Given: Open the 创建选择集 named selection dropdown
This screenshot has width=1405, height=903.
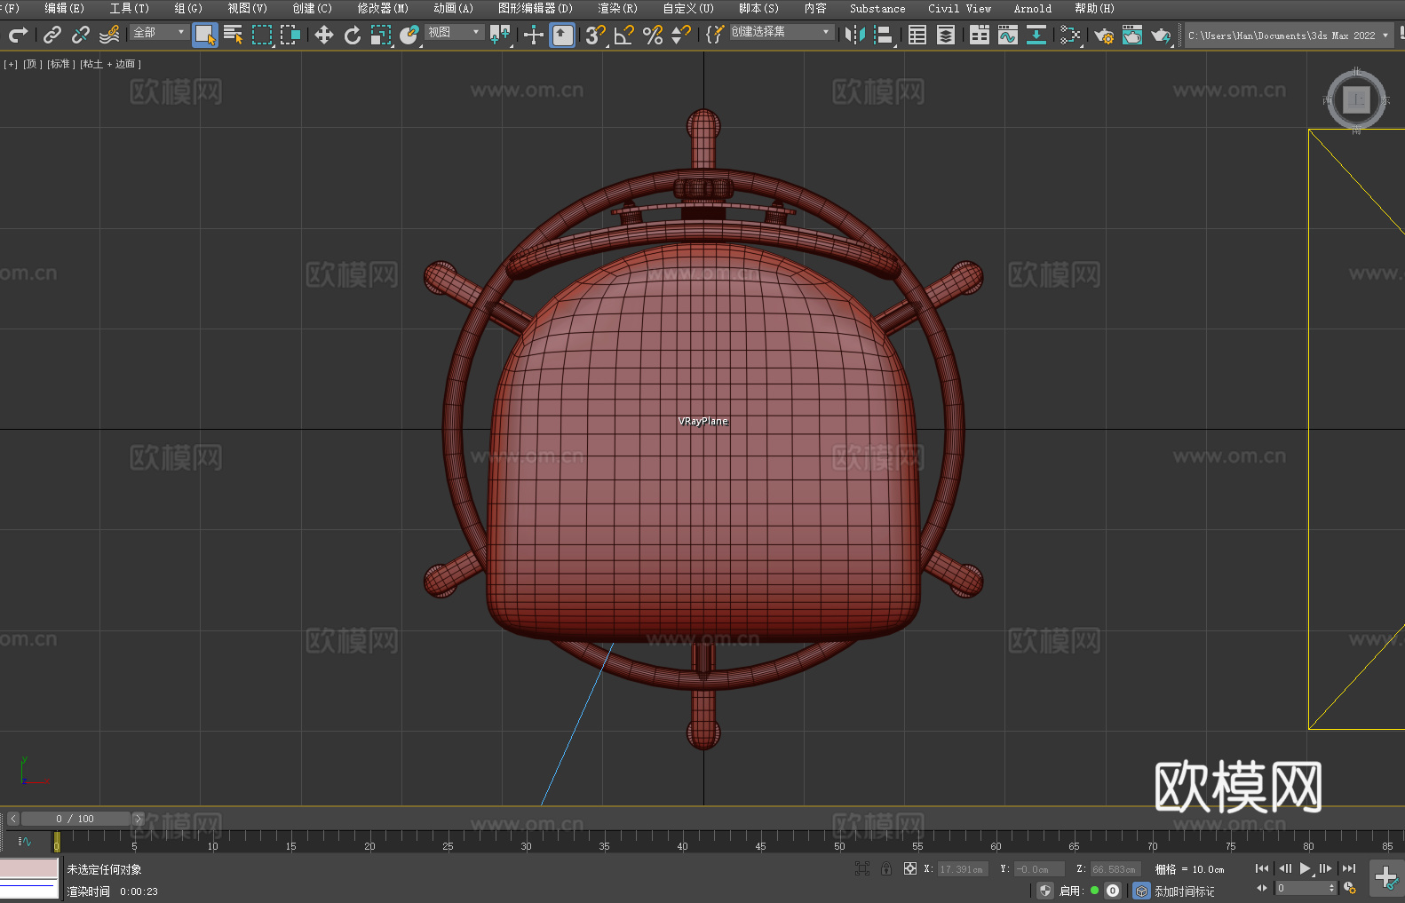Looking at the screenshot, I should (x=781, y=32).
